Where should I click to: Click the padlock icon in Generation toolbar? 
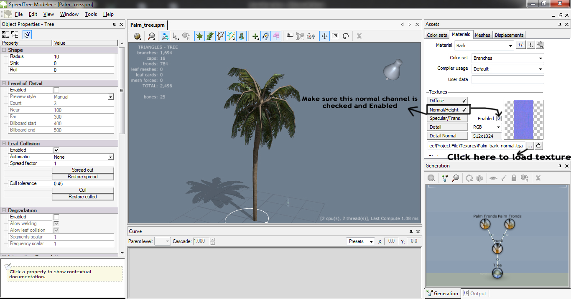[514, 178]
